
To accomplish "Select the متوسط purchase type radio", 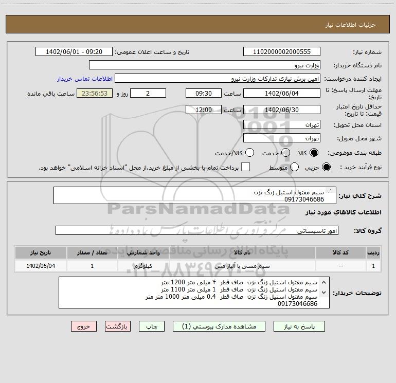I will click(x=295, y=167).
